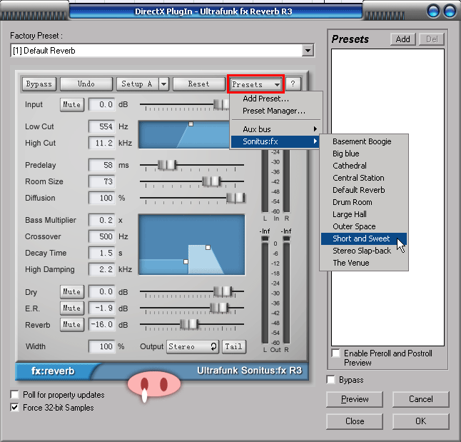
Task: Click the Decay Time 1.5 field
Action: [102, 253]
